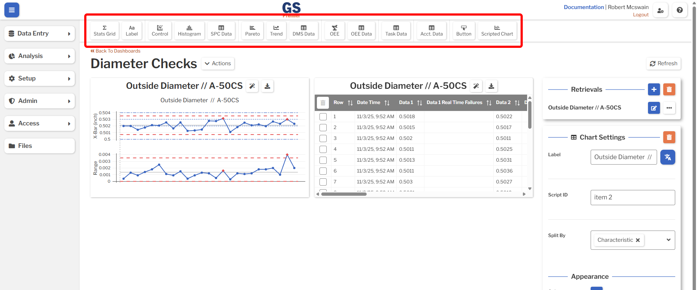The height and width of the screenshot is (290, 697).
Task: Delete the Chart Settings item with trash icon
Action: pyautogui.click(x=669, y=137)
